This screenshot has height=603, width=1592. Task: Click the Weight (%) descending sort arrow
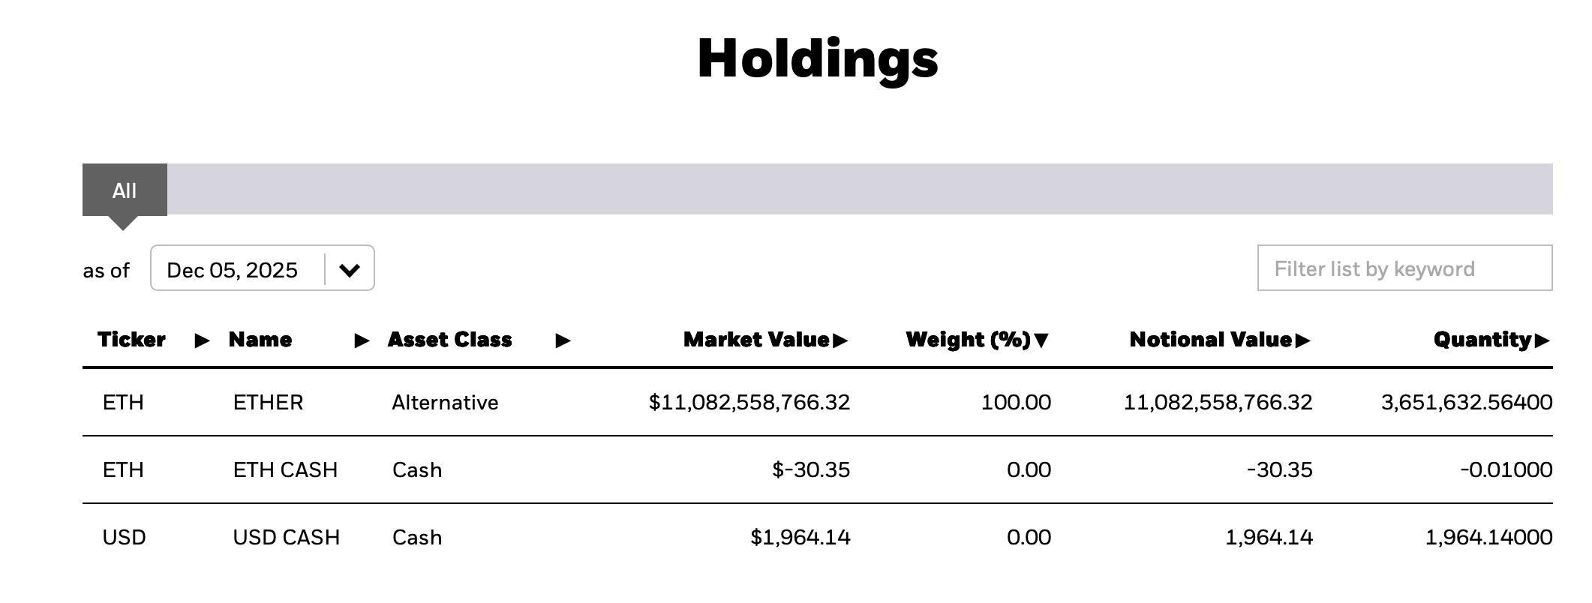pos(1043,339)
